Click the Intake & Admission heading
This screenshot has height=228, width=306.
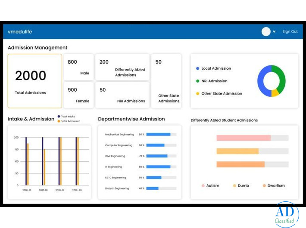point(31,119)
